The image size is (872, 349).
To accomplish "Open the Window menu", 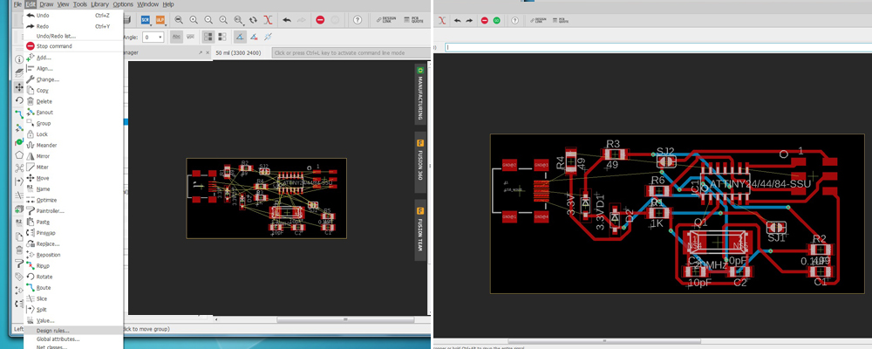I will (148, 3).
